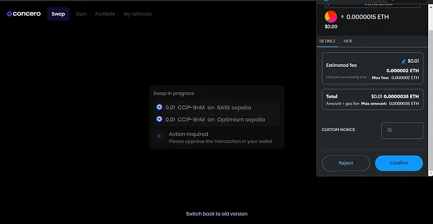Click the CUSTOM NONCE label
This screenshot has width=433, height=224.
tap(339, 129)
